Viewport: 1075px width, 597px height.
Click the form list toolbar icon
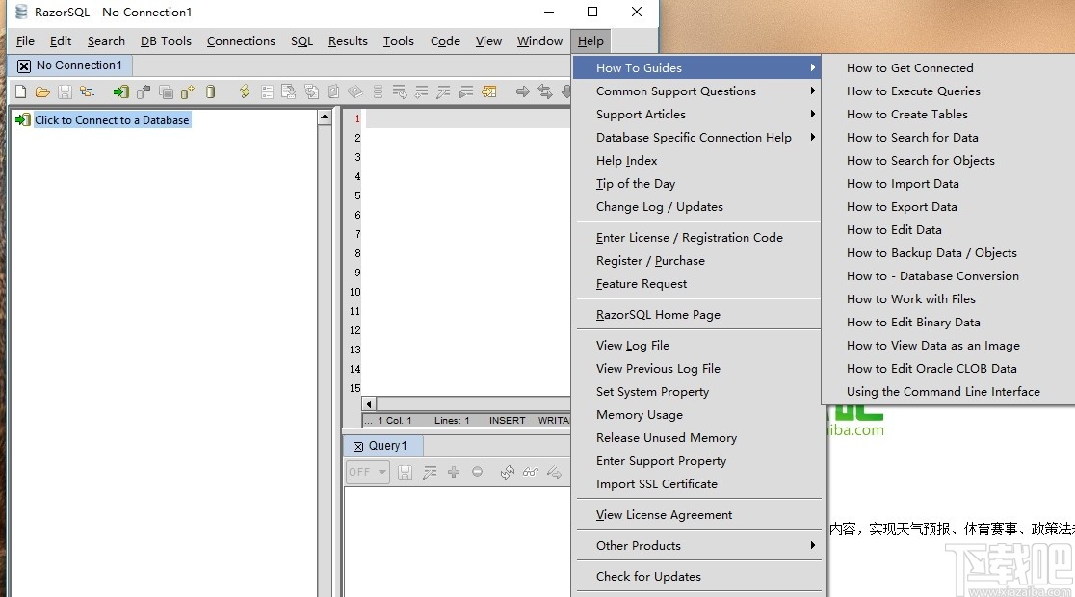(x=267, y=91)
